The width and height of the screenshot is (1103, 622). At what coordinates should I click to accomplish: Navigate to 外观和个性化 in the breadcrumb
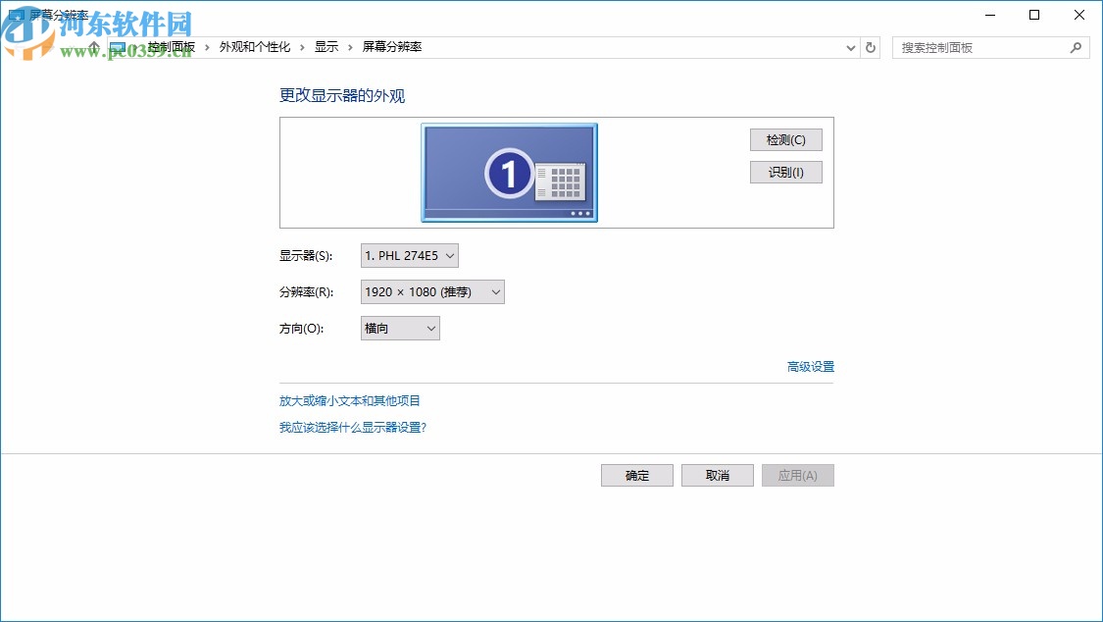point(256,46)
